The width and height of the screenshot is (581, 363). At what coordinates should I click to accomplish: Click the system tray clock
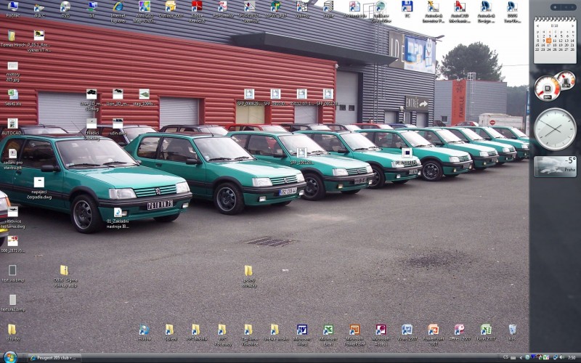tap(571, 357)
